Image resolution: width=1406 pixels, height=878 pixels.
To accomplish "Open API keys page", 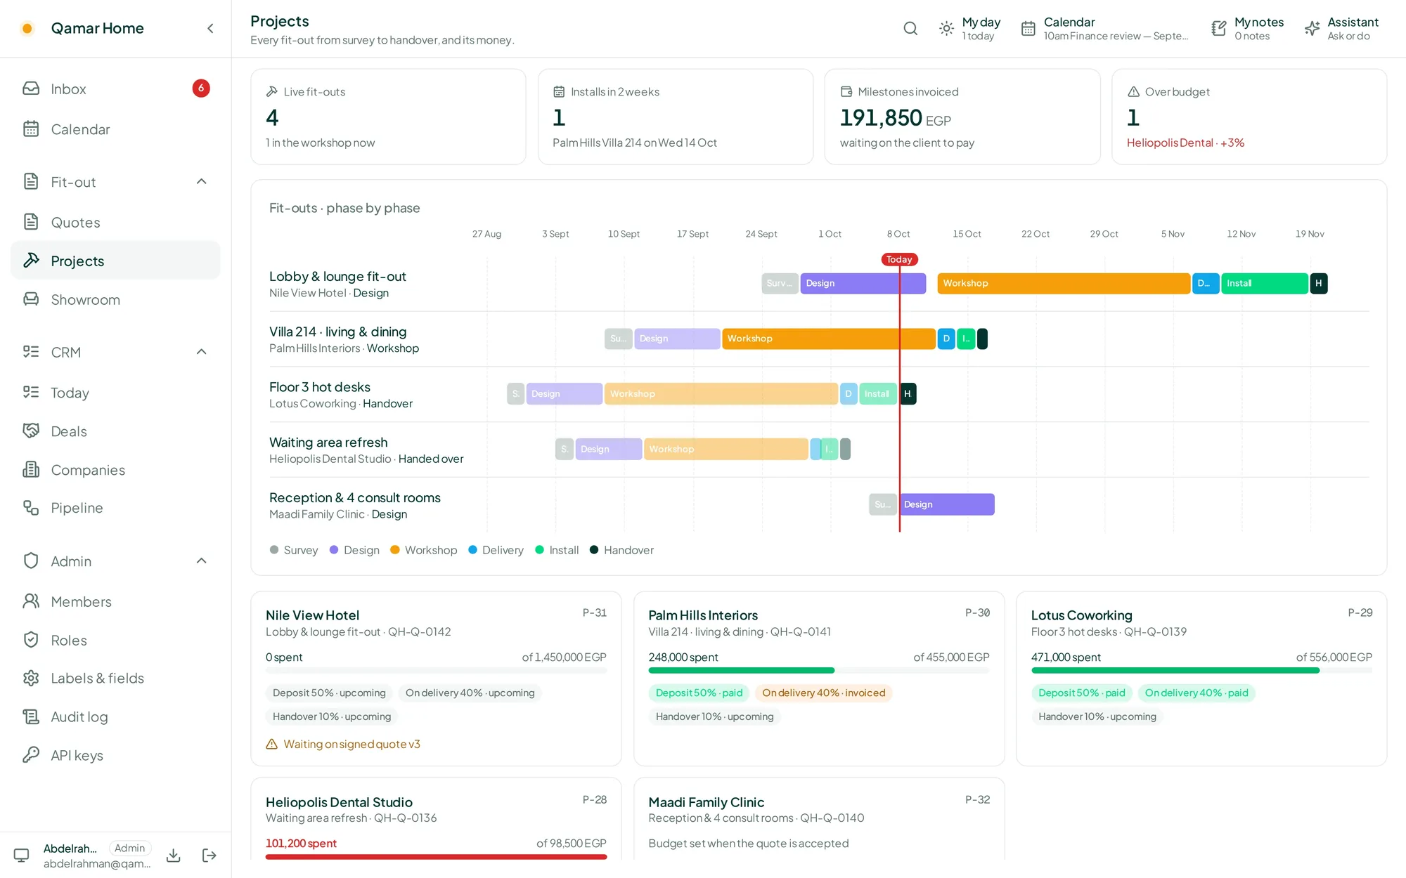I will coord(116,755).
